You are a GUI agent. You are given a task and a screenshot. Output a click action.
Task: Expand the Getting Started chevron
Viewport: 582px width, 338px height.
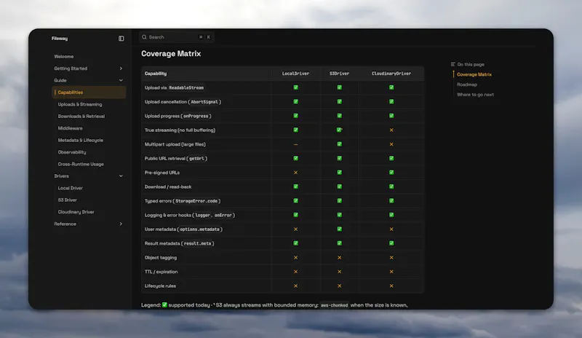[121, 68]
